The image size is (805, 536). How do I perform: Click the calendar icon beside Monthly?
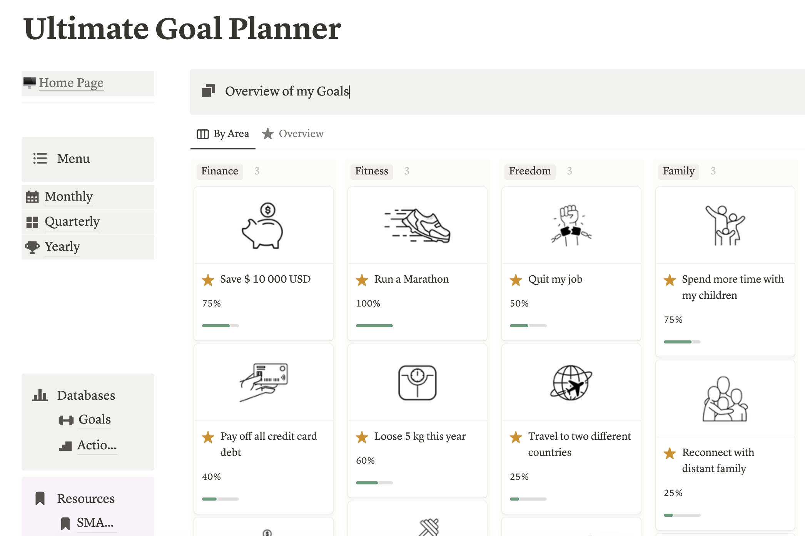pos(32,197)
